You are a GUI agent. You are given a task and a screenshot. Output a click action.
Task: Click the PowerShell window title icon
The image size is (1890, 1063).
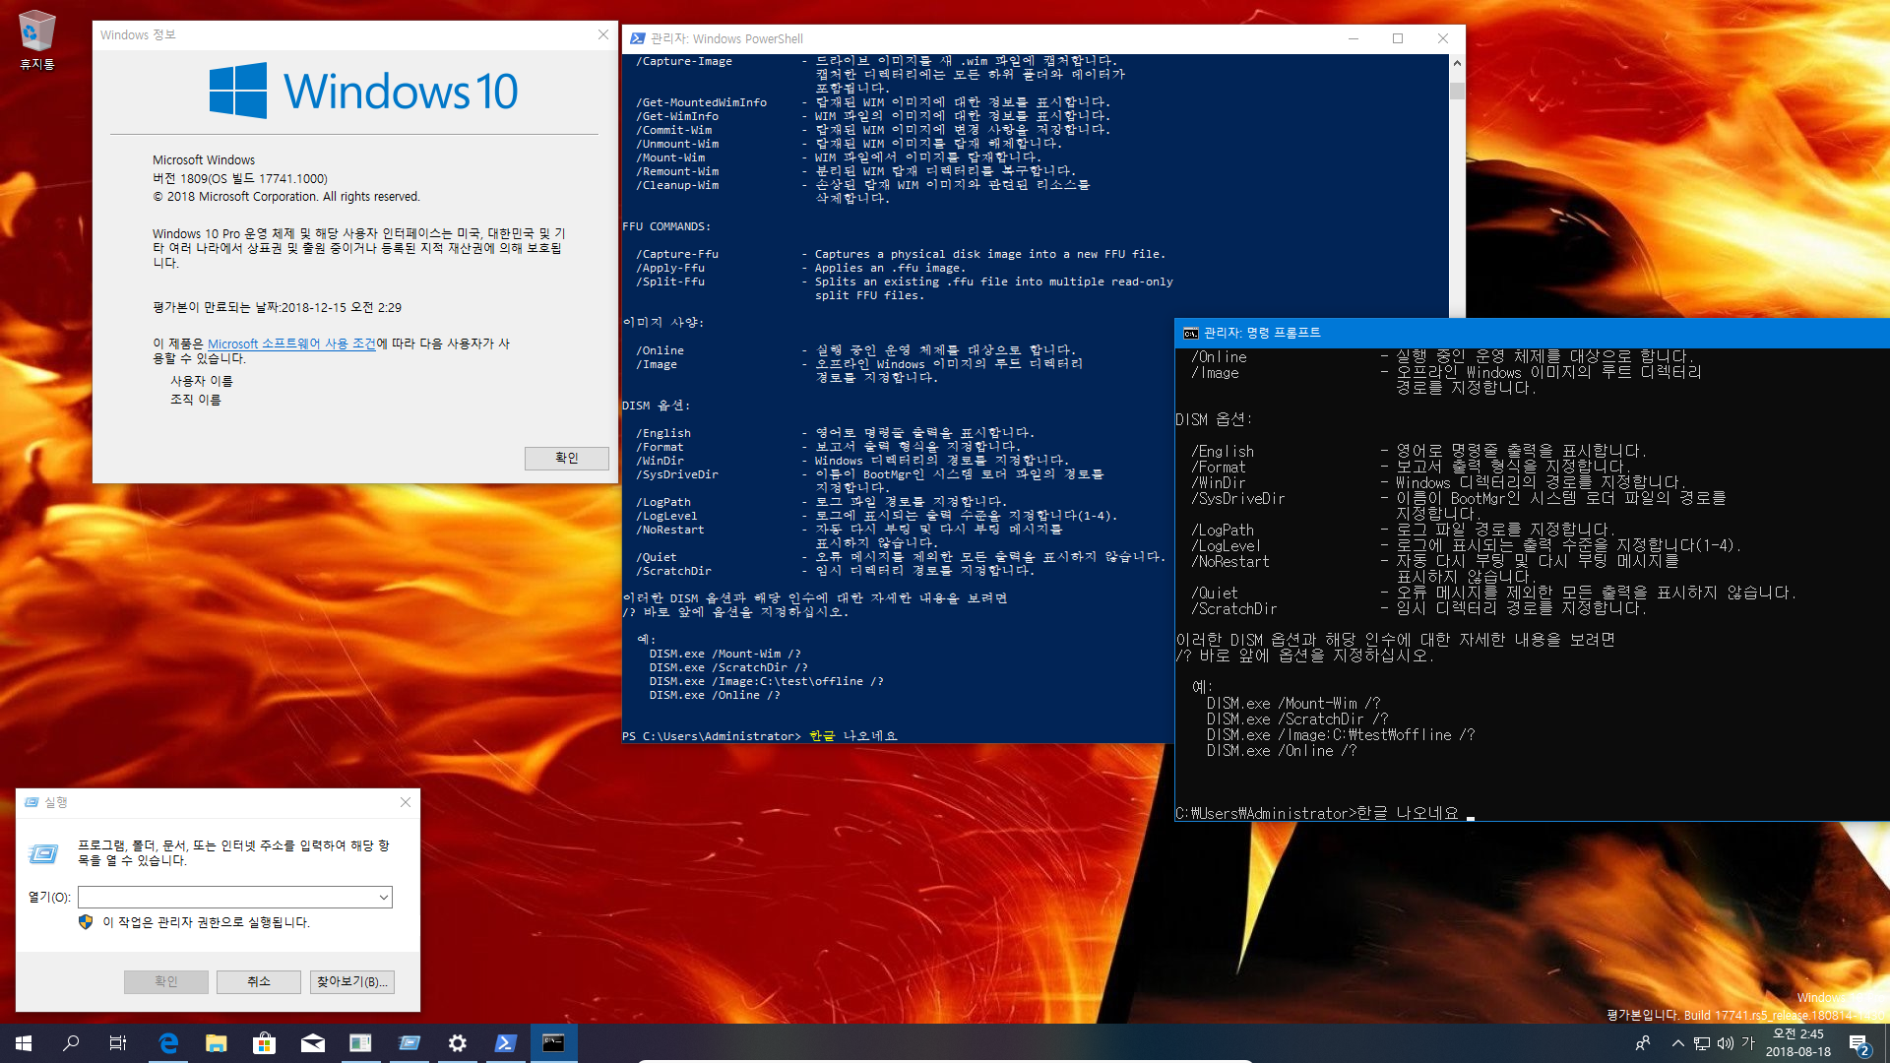(638, 38)
